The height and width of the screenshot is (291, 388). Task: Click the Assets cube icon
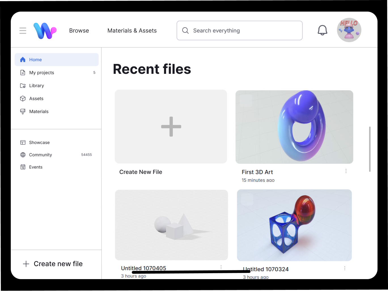(23, 99)
